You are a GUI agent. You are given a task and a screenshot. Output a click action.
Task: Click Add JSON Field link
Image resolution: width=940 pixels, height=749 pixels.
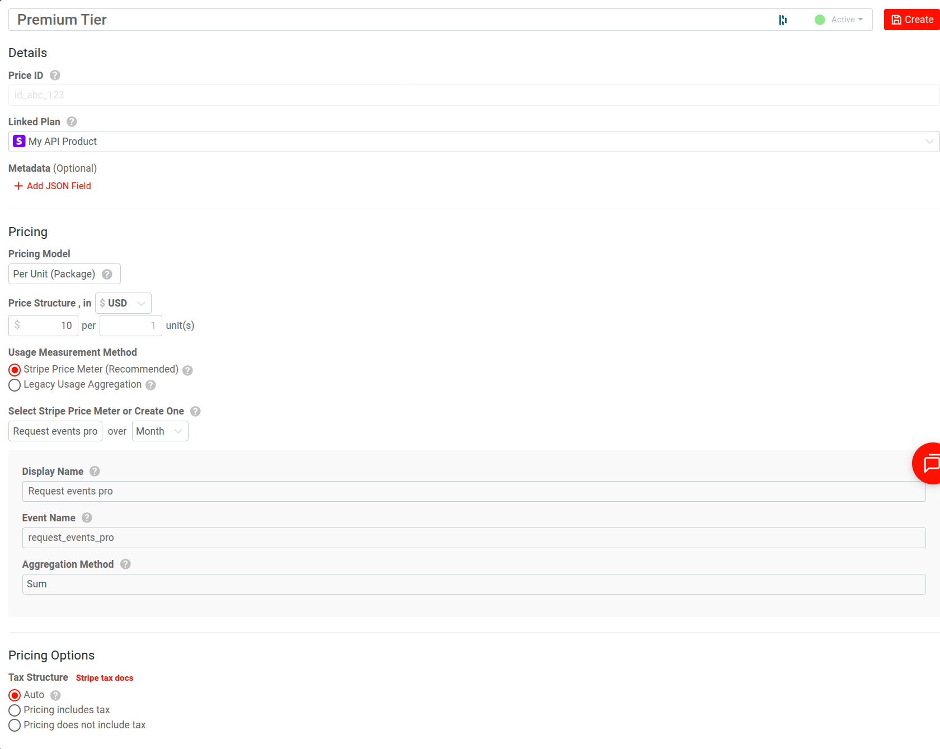(x=53, y=186)
